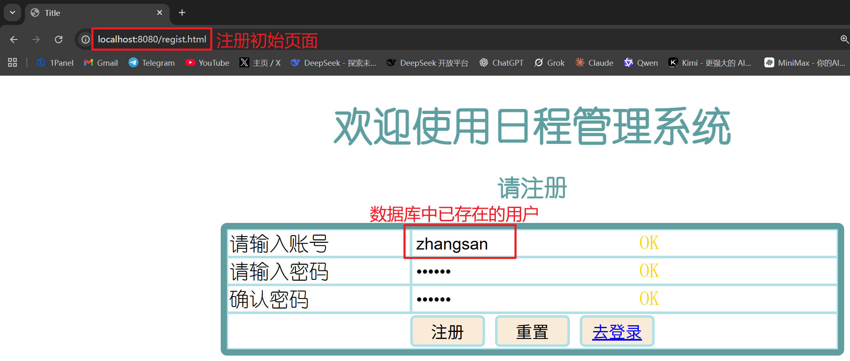Launch the ChatGPT bookmark
Image resolution: width=850 pixels, height=361 pixels.
(501, 63)
